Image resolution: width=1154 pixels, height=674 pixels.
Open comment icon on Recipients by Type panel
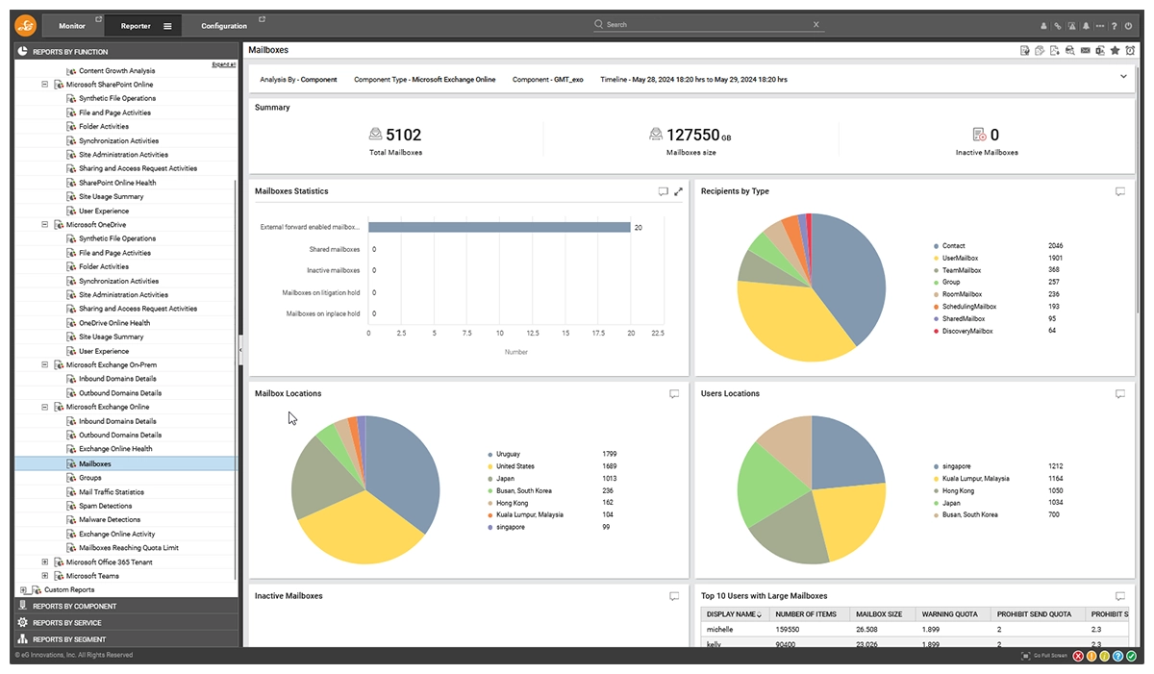click(x=1120, y=191)
